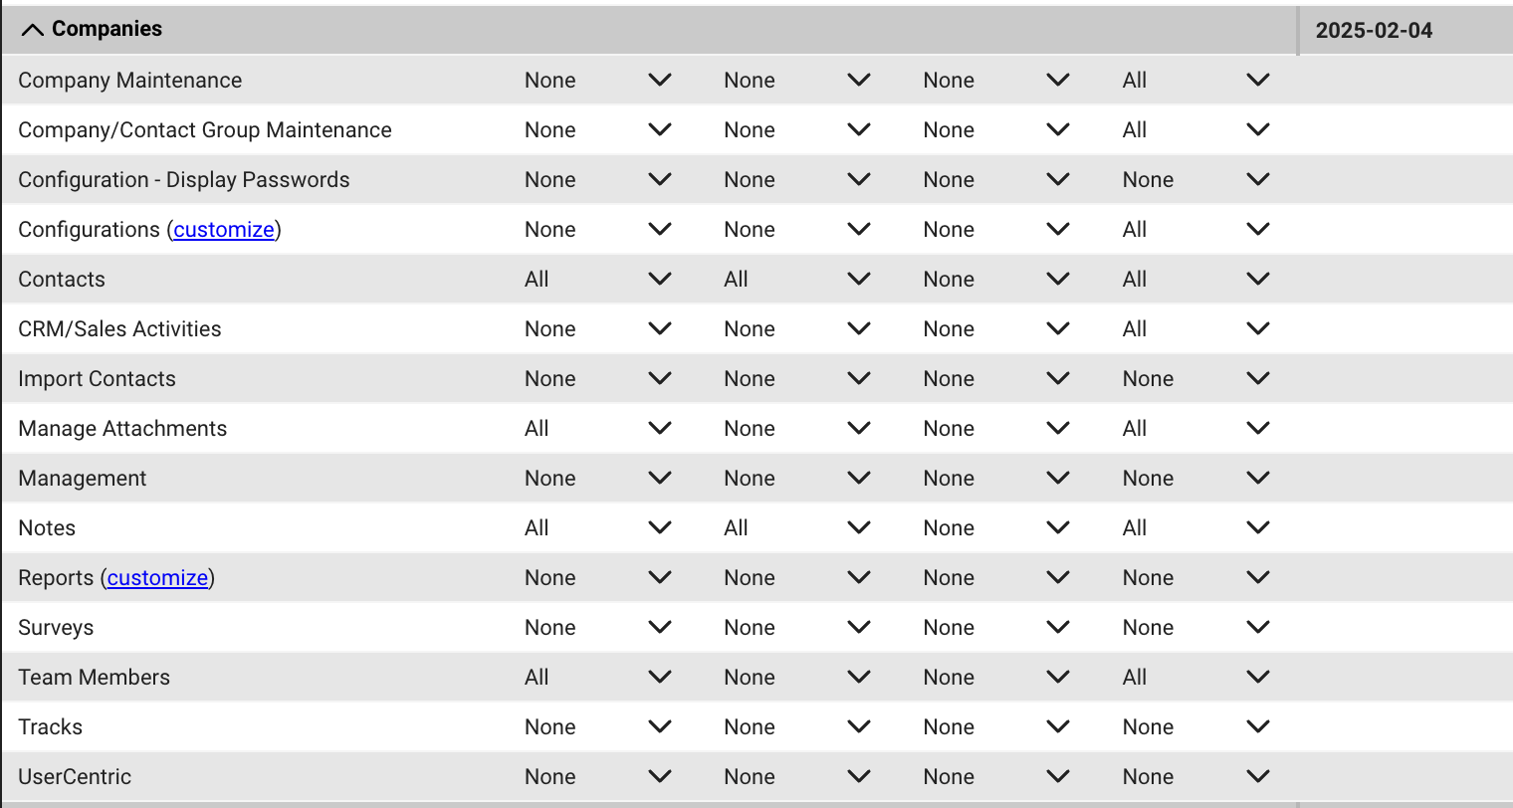Expand last dropdown in Team Members row
The width and height of the screenshot is (1513, 808).
1194,678
